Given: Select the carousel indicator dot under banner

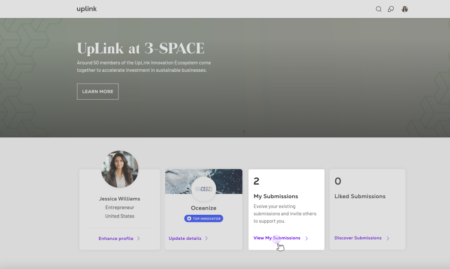Looking at the screenshot, I should click(x=244, y=132).
